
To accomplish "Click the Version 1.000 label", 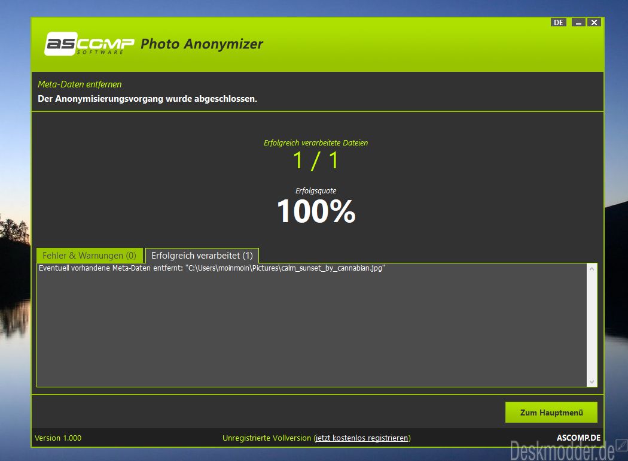I will (x=58, y=438).
